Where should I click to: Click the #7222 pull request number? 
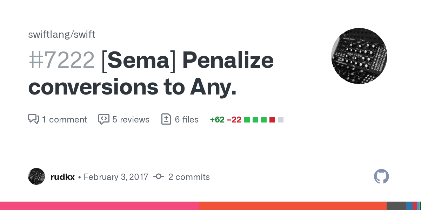(61, 60)
